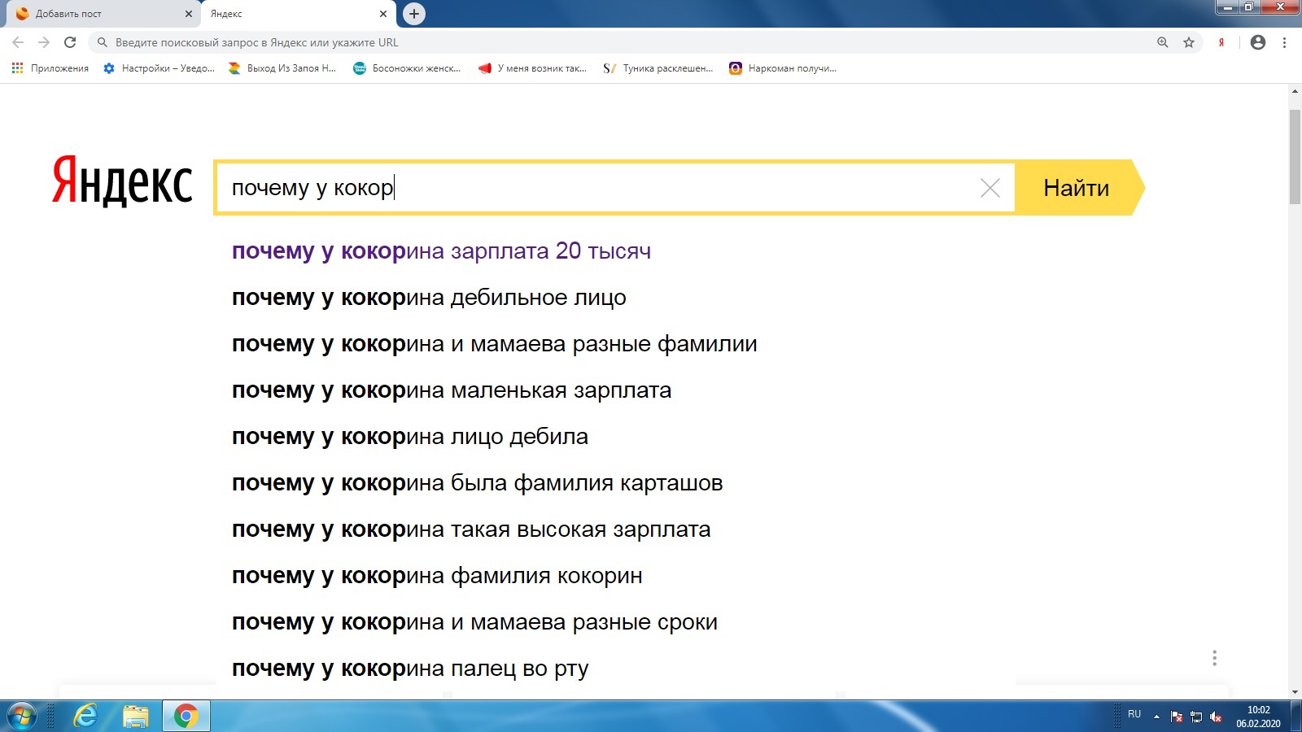Bookmark this page with the star icon
Screen dimensions: 1302x732
click(x=1189, y=42)
